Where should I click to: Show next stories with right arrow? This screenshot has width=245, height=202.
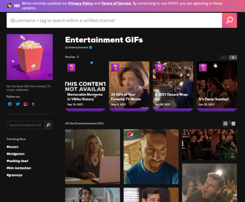[x=233, y=58]
